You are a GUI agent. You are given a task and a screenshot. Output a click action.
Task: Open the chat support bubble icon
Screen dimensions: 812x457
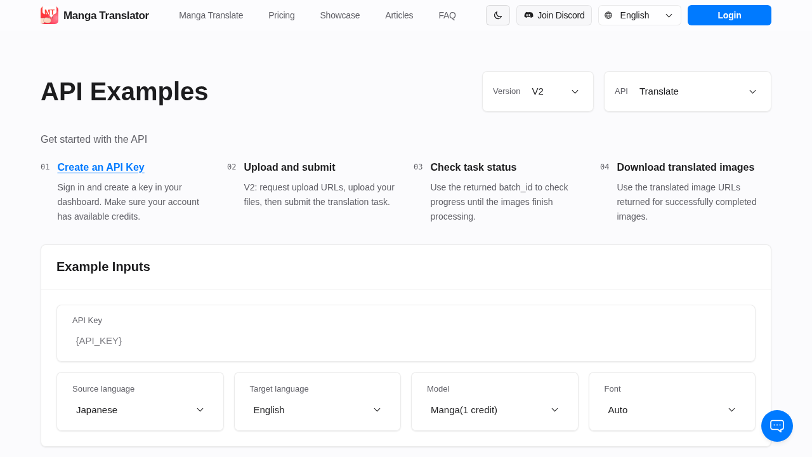tap(777, 426)
